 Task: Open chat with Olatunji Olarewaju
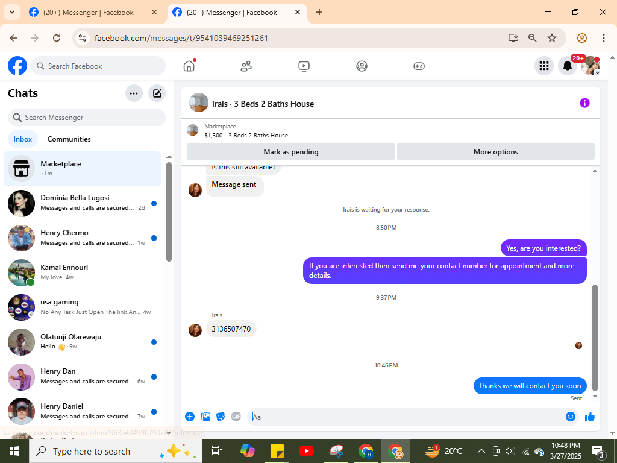point(82,342)
